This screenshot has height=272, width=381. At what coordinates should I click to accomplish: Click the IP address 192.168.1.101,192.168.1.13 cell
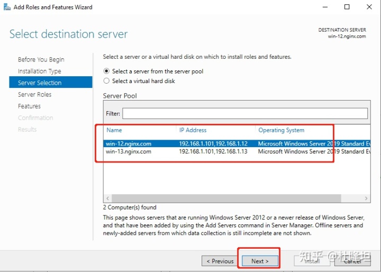click(x=213, y=151)
